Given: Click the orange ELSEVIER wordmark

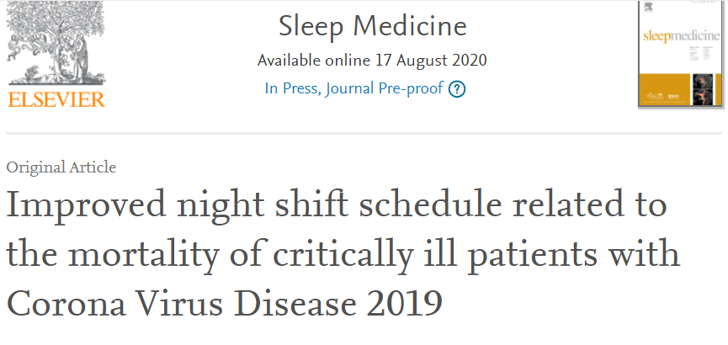Looking at the screenshot, I should (56, 100).
